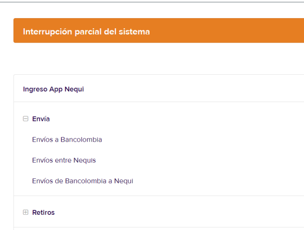The height and width of the screenshot is (230, 304).
Task: Click the word entre in second Envía sub-item
Action: [63, 160]
